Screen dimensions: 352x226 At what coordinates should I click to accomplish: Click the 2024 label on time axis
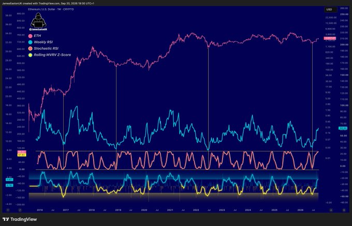click(248, 210)
